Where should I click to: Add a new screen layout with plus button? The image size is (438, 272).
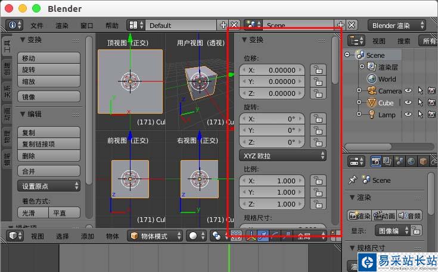click(x=223, y=25)
